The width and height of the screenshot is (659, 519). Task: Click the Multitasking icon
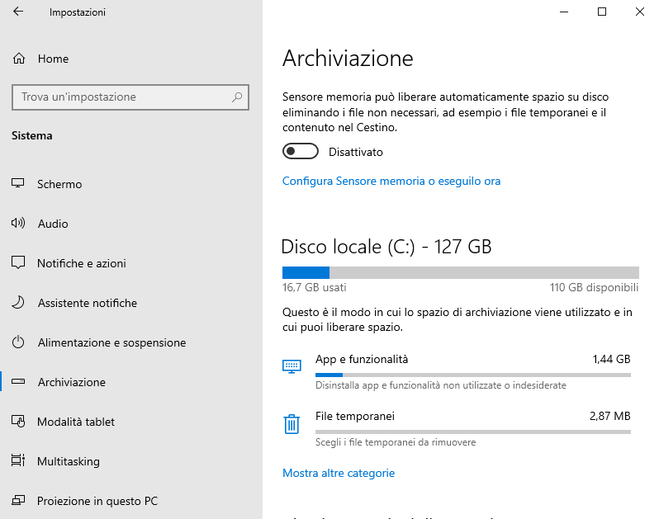(18, 461)
